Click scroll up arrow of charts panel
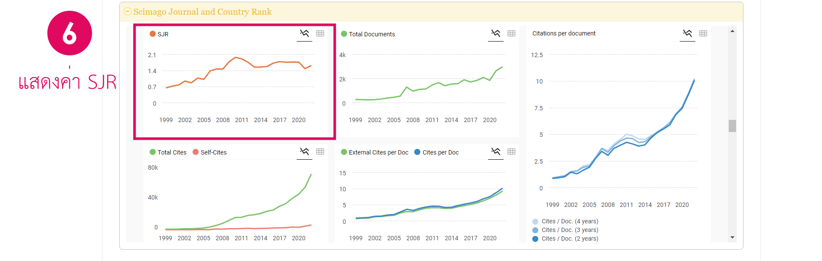This screenshot has width=822, height=261. [x=732, y=31]
